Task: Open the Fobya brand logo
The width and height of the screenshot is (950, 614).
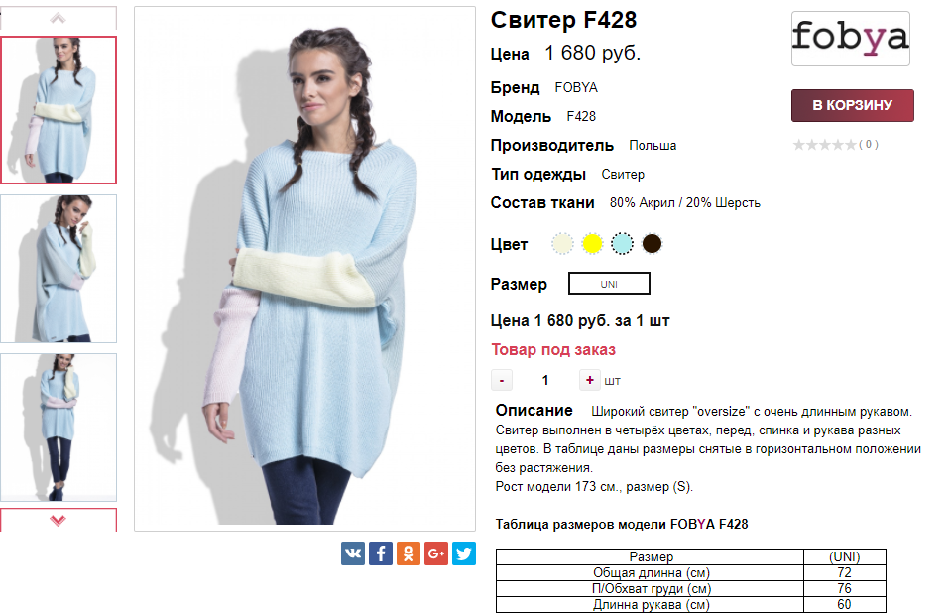Action: 851,38
